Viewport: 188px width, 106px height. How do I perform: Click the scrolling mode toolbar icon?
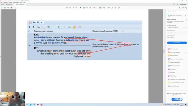pos(104,8)
